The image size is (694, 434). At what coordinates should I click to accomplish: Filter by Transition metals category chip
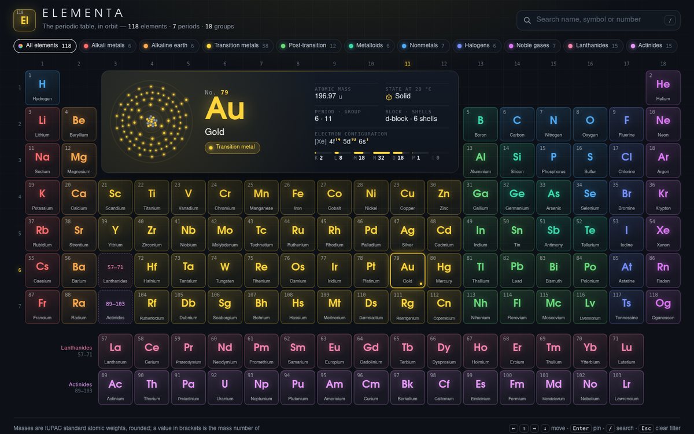coord(237,46)
